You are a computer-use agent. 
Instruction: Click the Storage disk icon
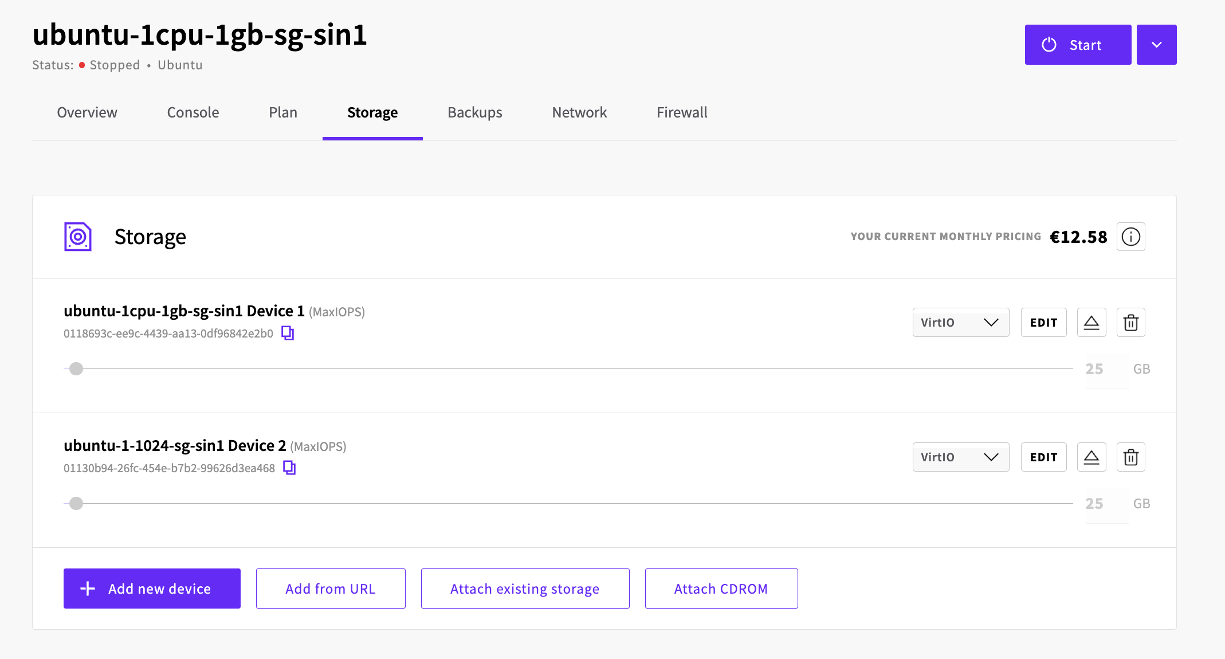[78, 237]
